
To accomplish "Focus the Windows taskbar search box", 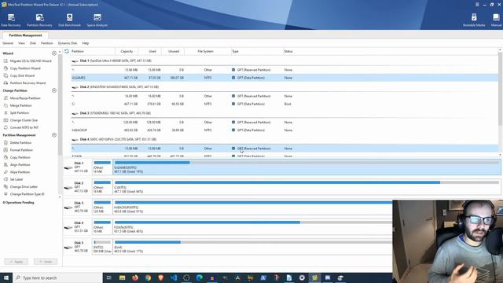I will coord(57,277).
